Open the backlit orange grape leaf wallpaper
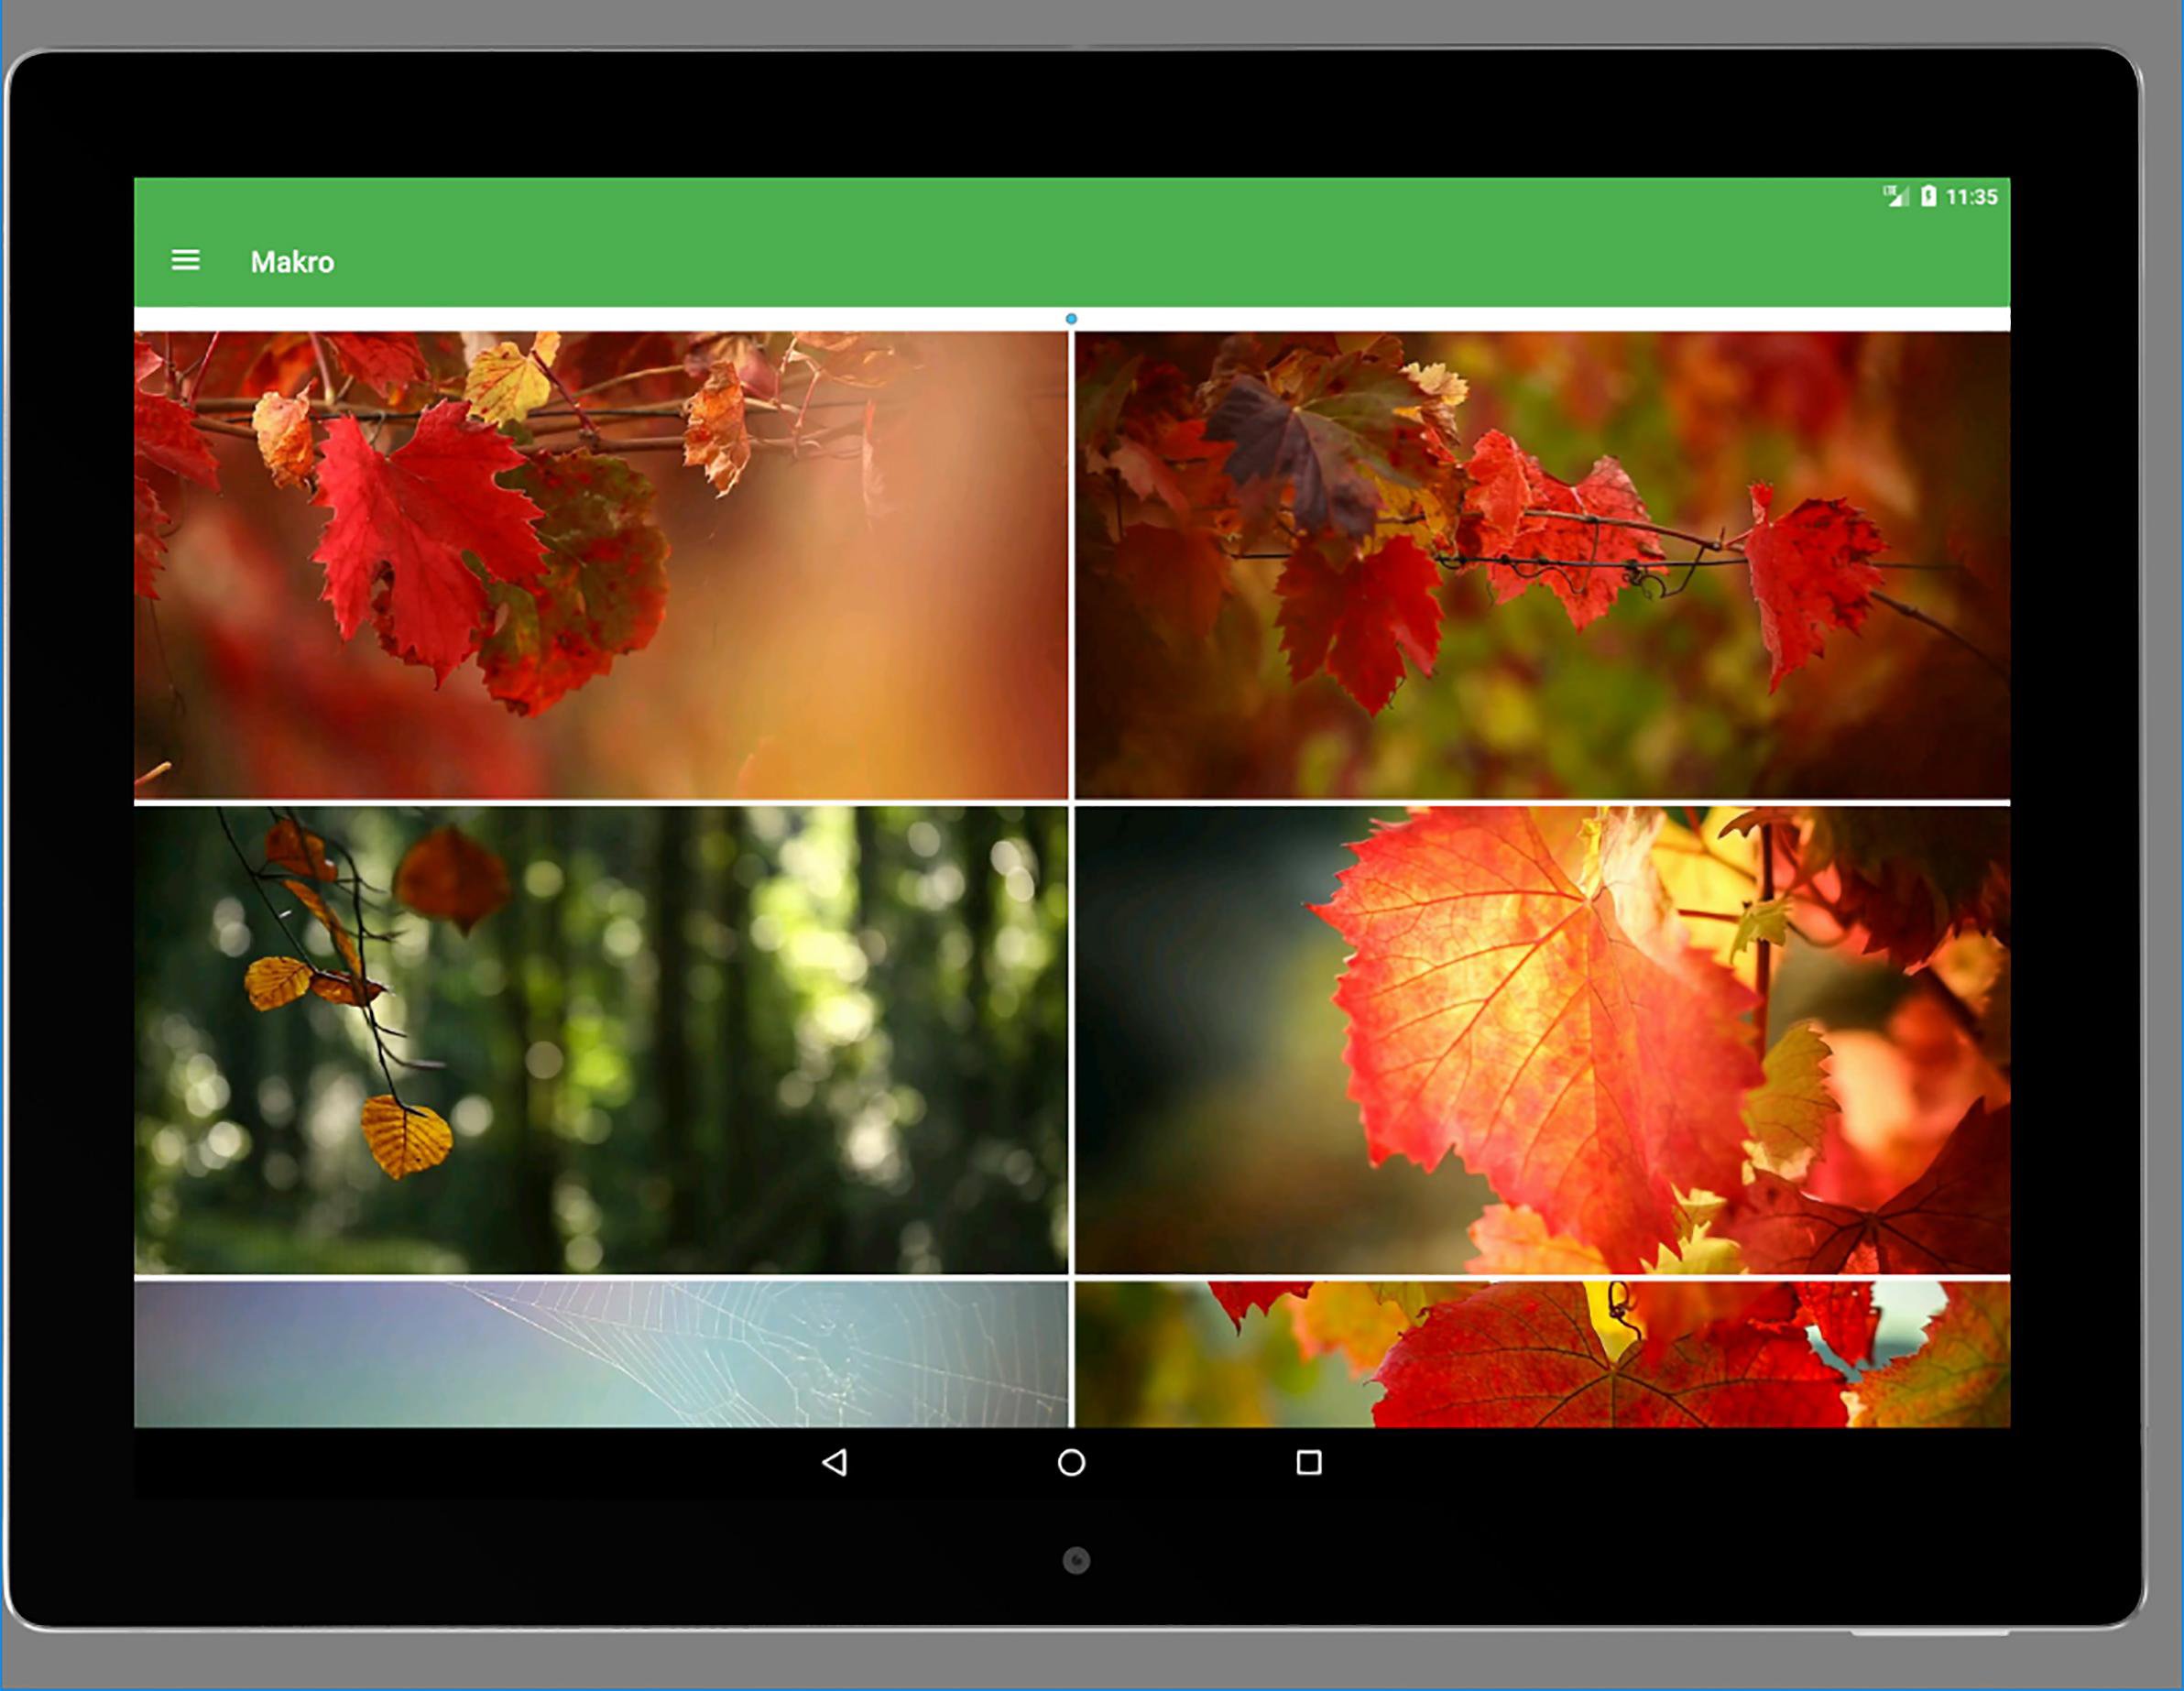This screenshot has height=1691, width=2184. (x=1542, y=1040)
